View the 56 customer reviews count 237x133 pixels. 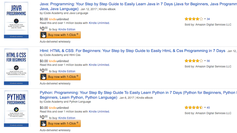(208, 61)
